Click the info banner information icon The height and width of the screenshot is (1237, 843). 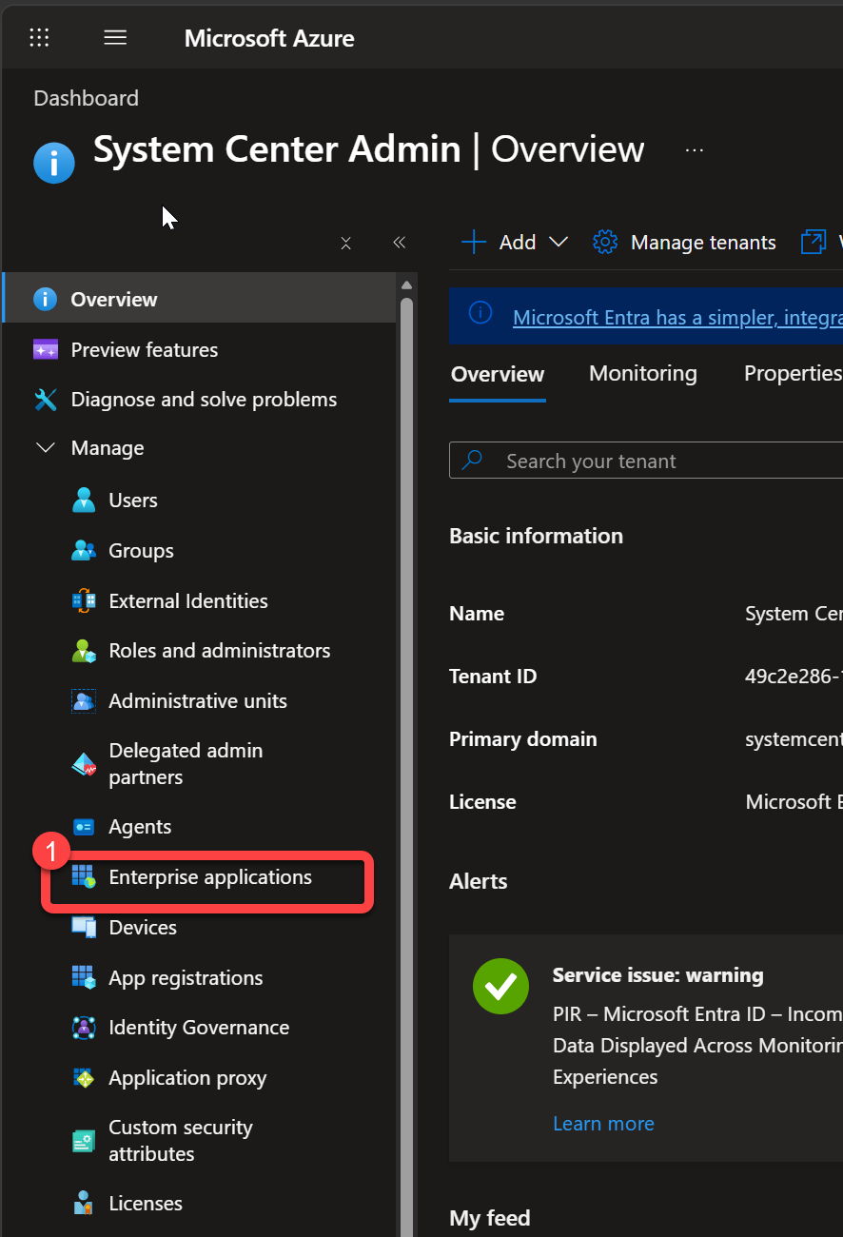click(x=480, y=312)
